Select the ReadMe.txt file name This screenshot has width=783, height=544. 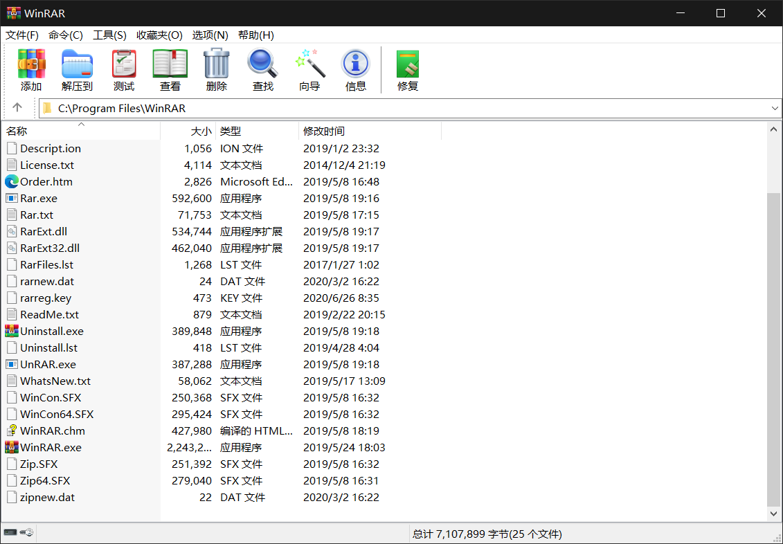tap(49, 314)
